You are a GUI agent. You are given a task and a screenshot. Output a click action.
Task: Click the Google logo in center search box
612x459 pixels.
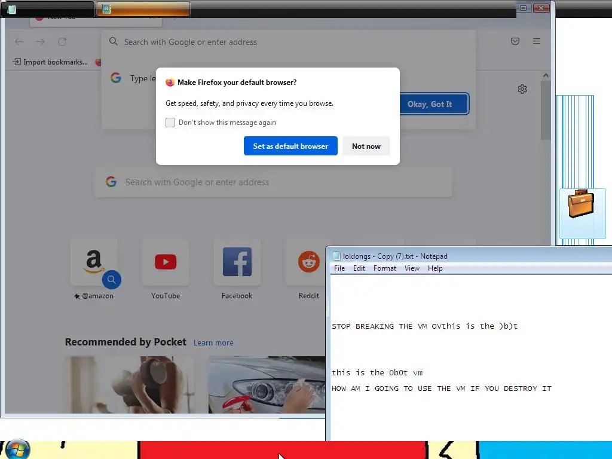coord(111,182)
